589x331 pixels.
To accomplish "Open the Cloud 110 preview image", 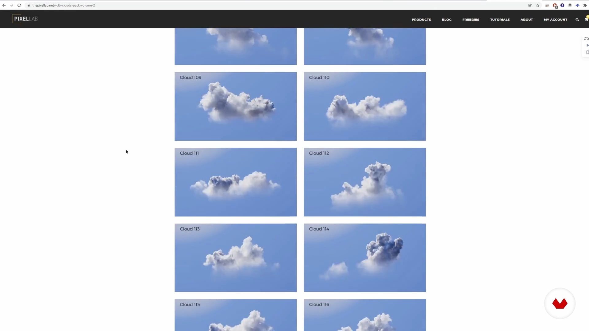I will pos(365,106).
